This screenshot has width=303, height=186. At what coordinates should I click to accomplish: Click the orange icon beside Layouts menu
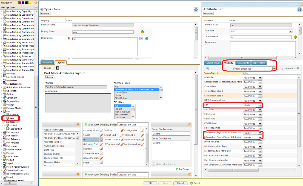coord(58,68)
